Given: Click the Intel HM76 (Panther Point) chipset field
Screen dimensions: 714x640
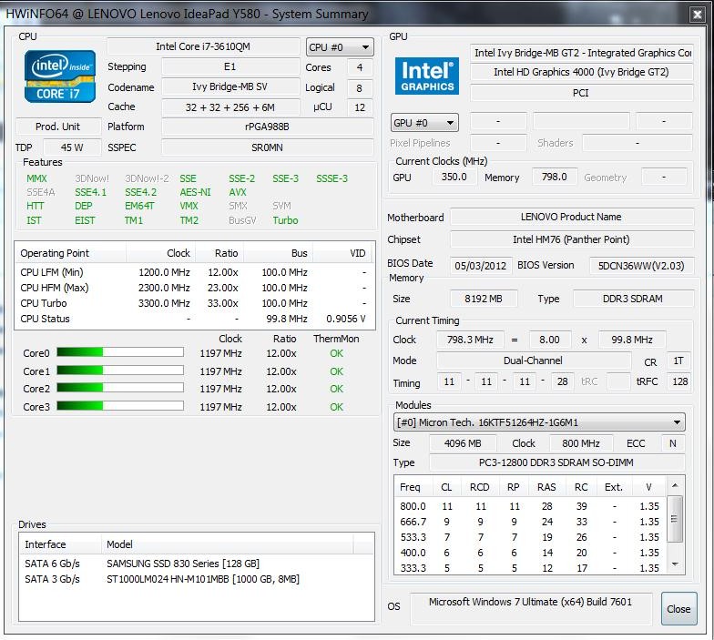Looking at the screenshot, I should pyautogui.click(x=572, y=239).
